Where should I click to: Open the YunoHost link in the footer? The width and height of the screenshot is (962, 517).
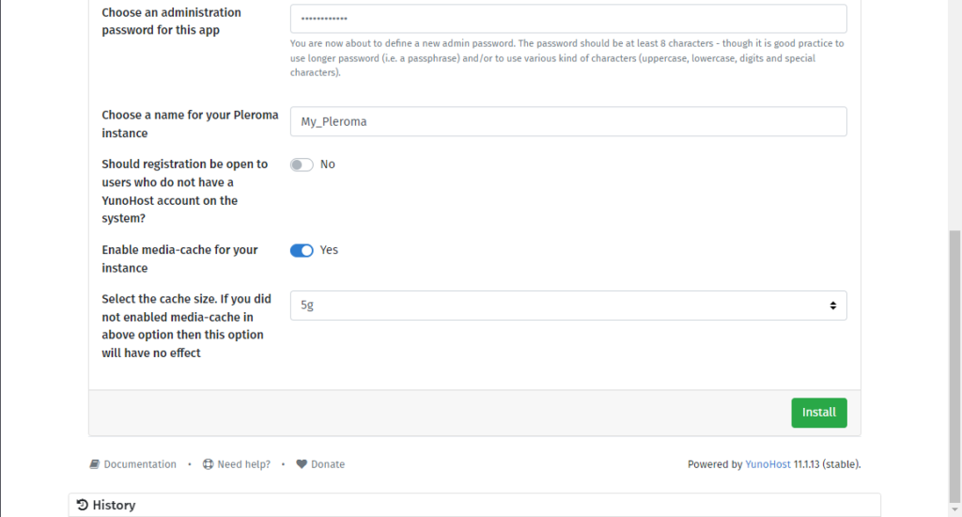(768, 464)
